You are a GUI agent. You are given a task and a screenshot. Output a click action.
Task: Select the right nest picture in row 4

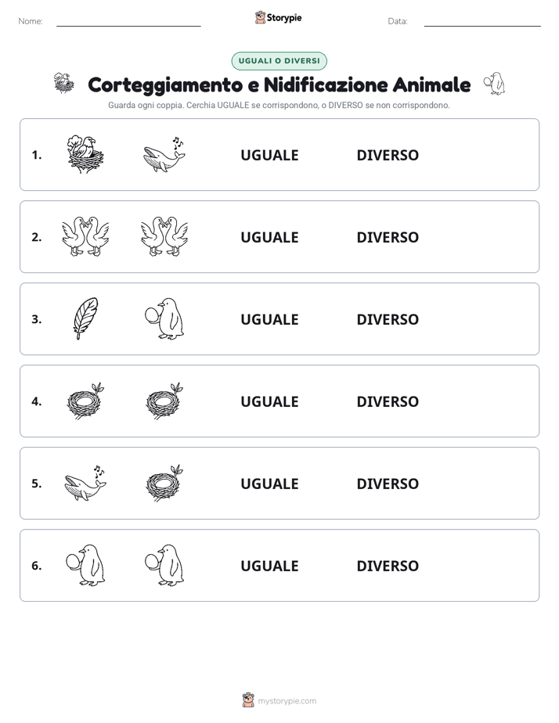point(164,401)
